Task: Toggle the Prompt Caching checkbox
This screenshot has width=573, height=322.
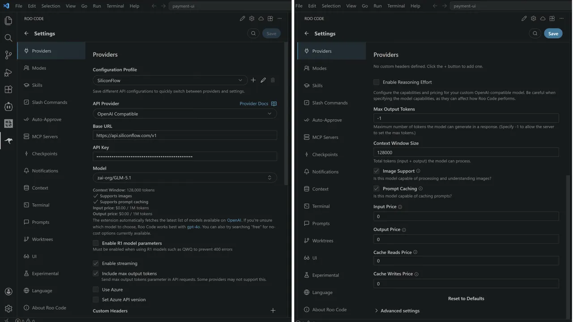Action: click(x=376, y=188)
